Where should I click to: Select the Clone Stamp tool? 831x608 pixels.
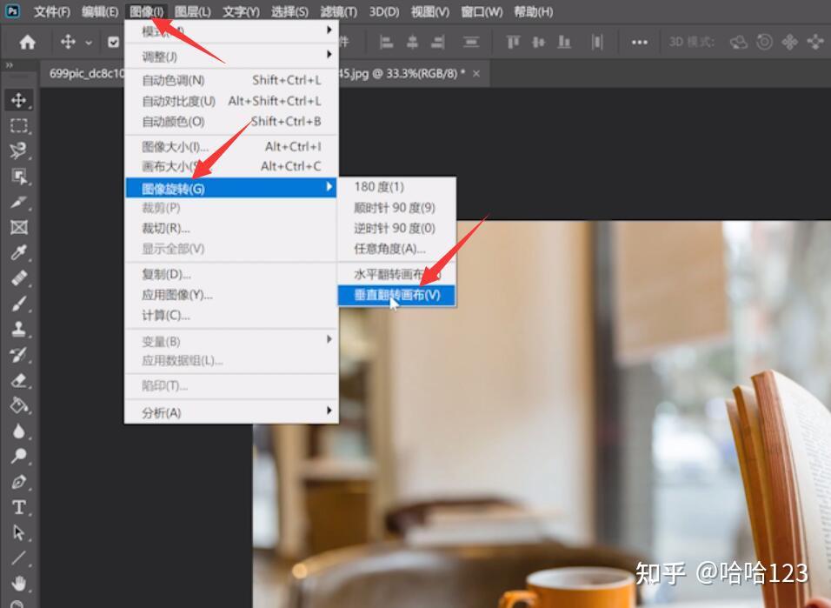pos(18,330)
